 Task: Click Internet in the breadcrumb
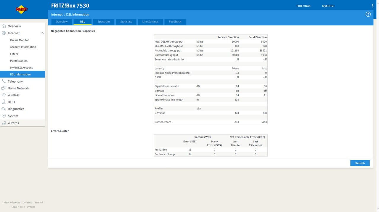click(x=57, y=15)
